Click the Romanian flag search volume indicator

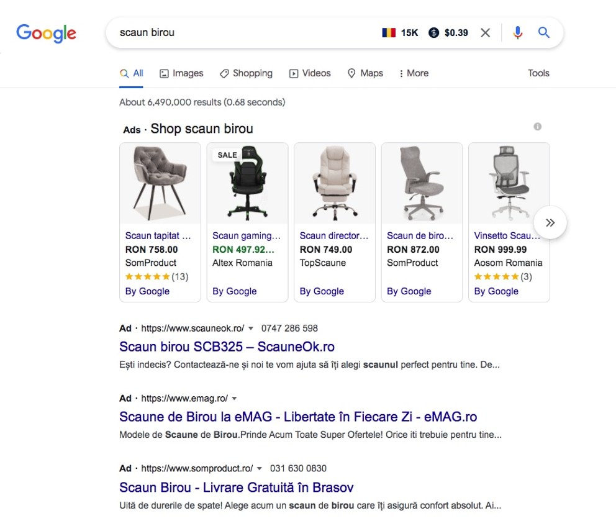pyautogui.click(x=389, y=33)
